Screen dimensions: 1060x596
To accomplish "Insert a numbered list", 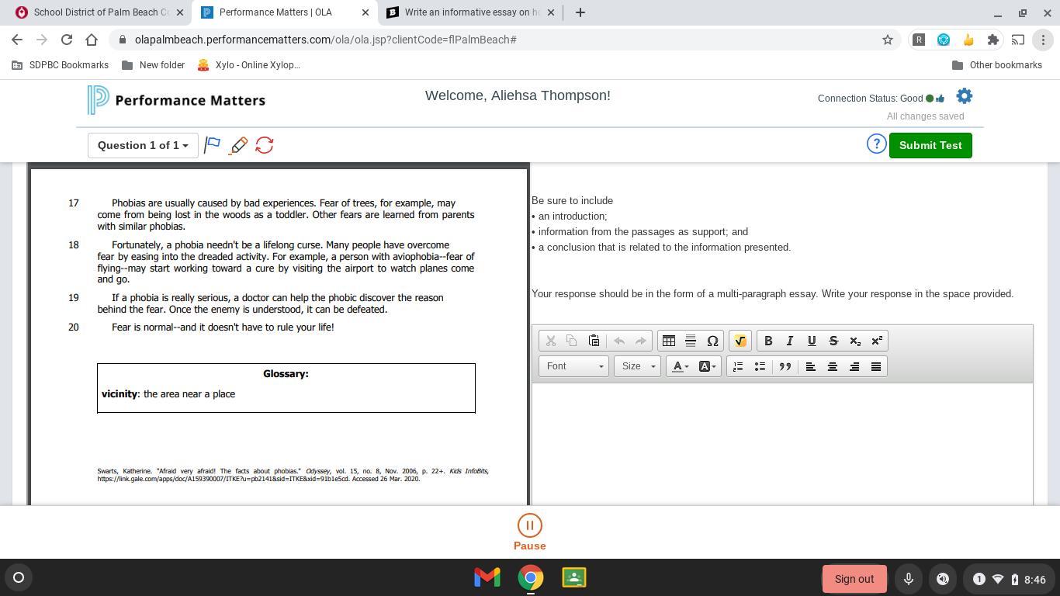I will [738, 366].
